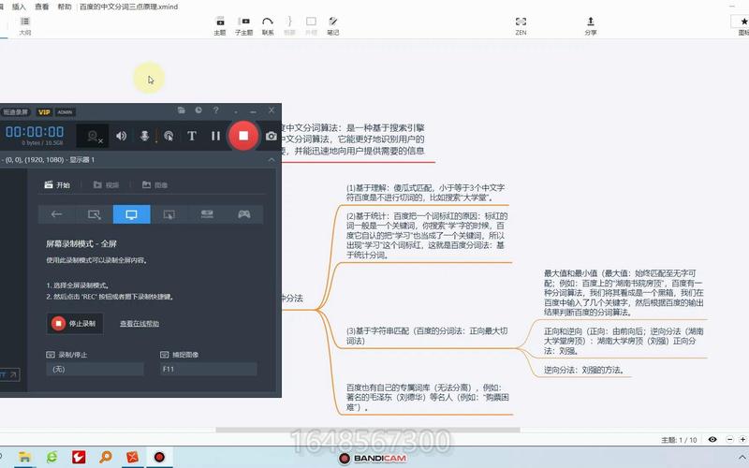Expand the system tray chevron
The image size is (749, 468).
(x=742, y=458)
